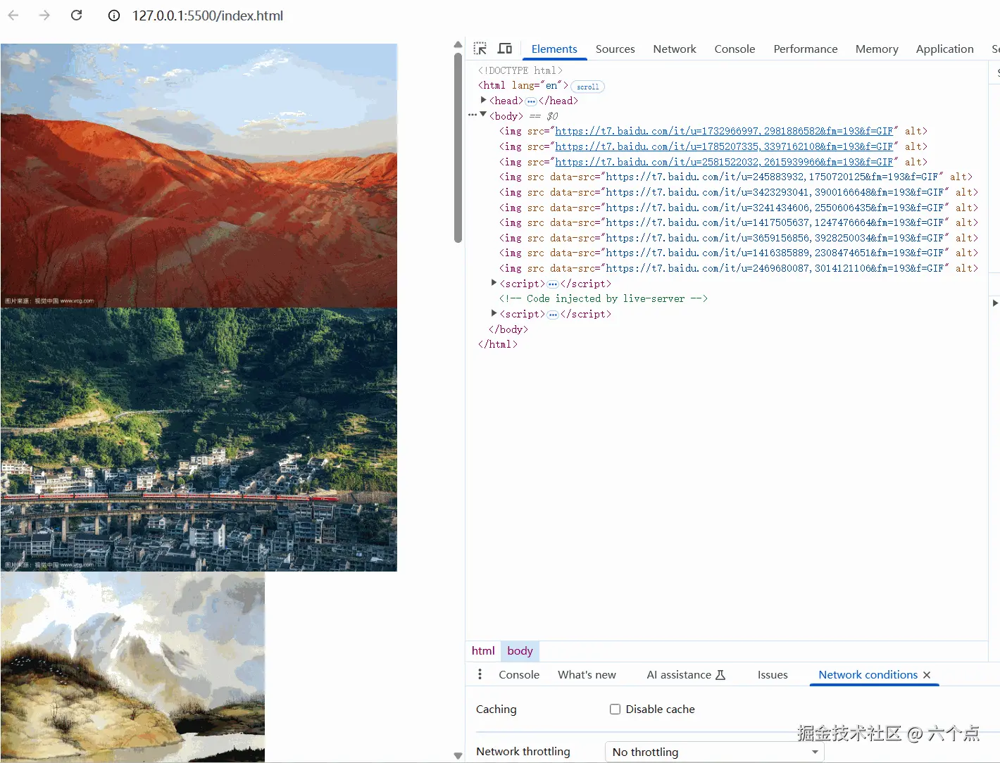Click the page scrollbar up arrow
The width and height of the screenshot is (1000, 763).
[458, 44]
